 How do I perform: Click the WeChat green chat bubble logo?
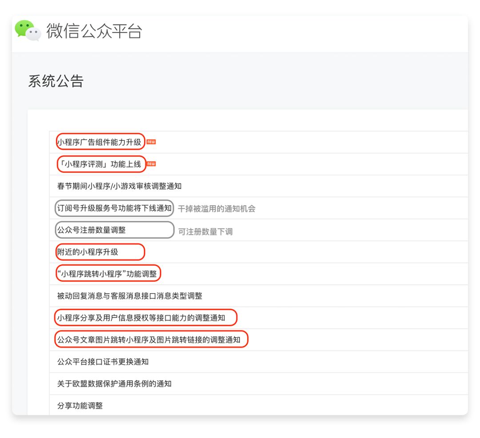28,31
